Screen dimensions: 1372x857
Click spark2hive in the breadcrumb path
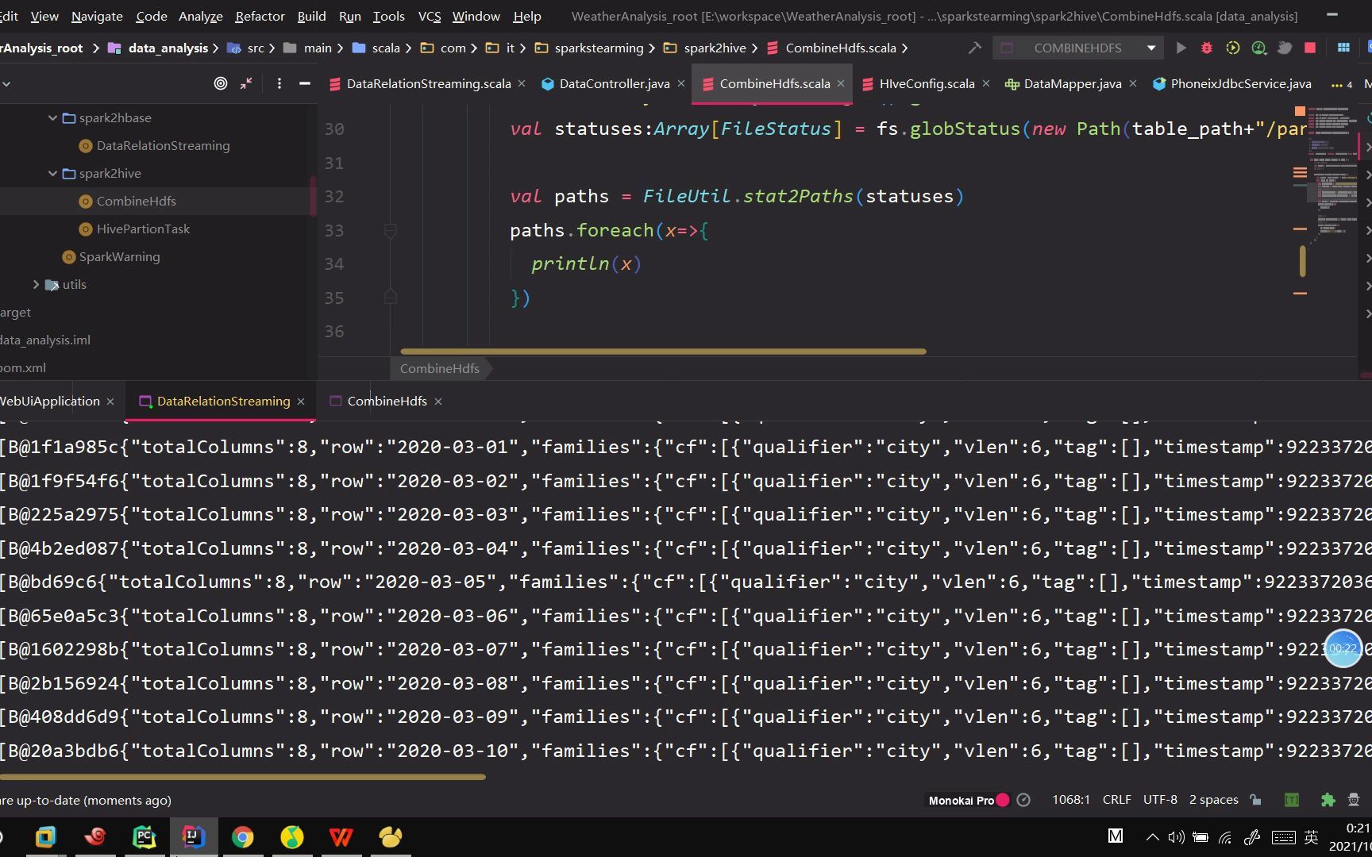[x=715, y=48]
